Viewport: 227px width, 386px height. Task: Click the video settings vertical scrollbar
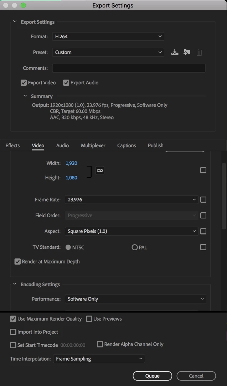224,197
